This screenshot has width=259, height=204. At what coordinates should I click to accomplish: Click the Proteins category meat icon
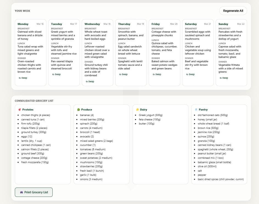click(x=20, y=110)
